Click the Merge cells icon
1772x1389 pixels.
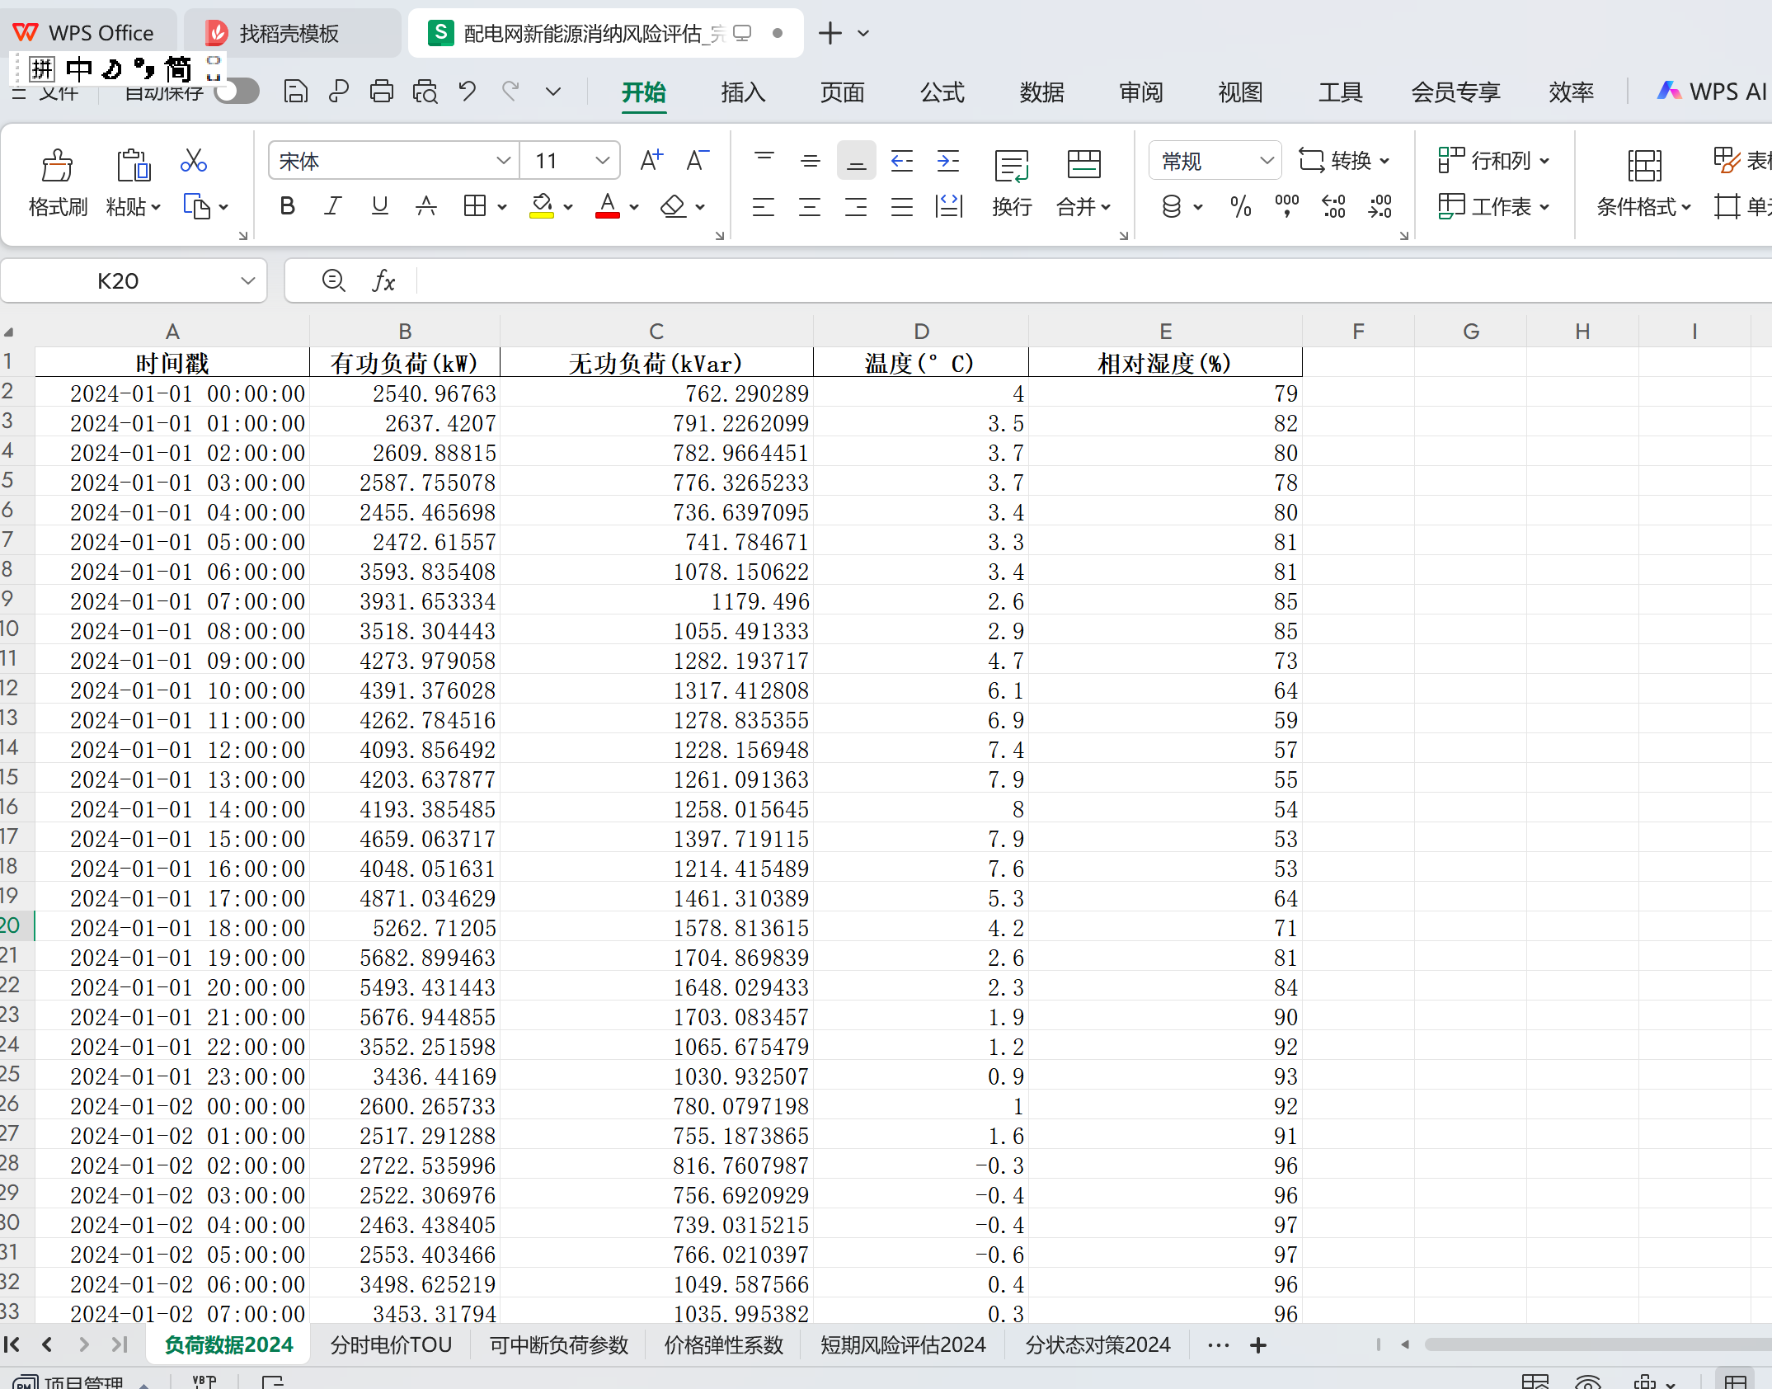(x=1083, y=165)
